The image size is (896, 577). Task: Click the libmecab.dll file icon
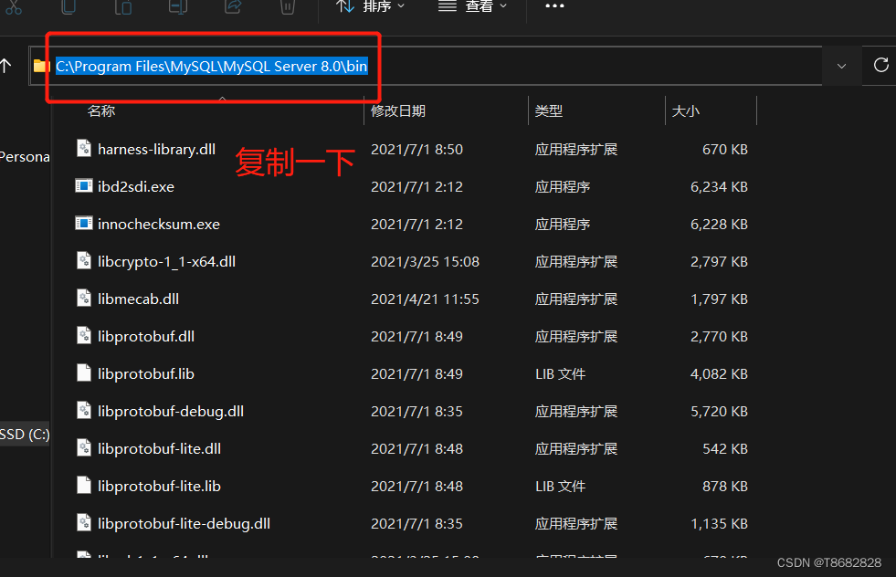(84, 298)
